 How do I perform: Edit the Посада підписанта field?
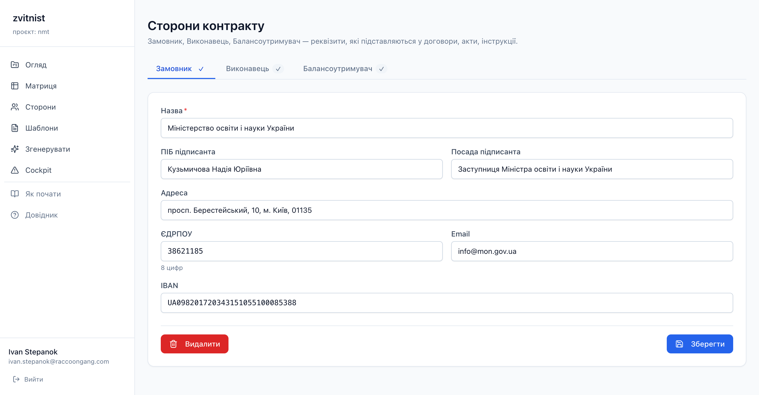click(592, 169)
